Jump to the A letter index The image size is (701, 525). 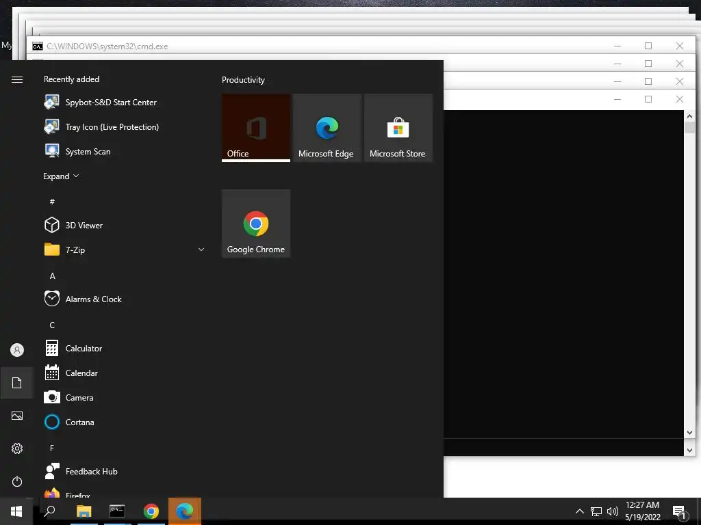[52, 276]
